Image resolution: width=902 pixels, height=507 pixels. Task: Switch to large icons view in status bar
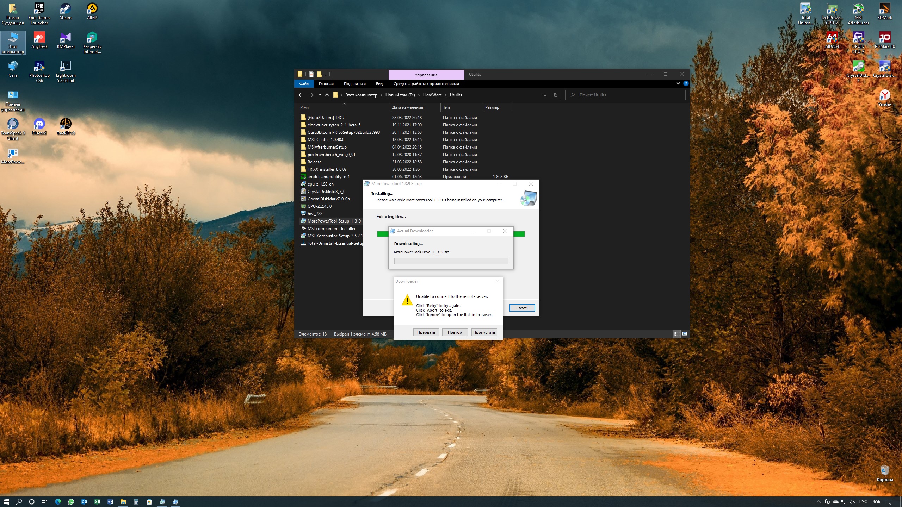pyautogui.click(x=685, y=333)
